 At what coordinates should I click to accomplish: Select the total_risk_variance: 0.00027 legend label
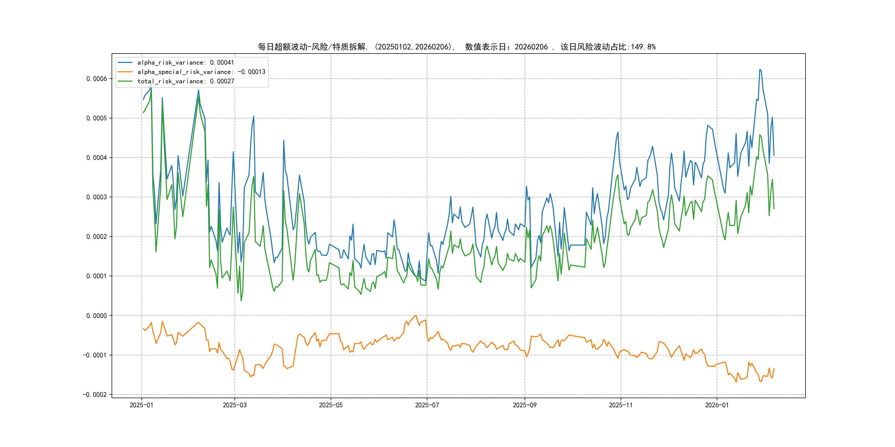coord(186,81)
